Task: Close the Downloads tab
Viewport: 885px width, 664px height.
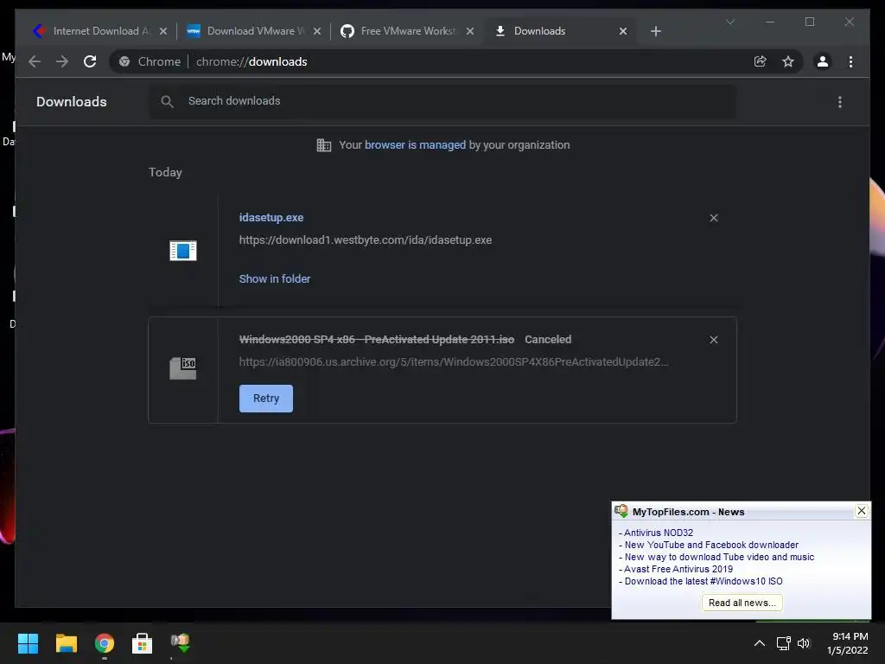Action: (623, 31)
